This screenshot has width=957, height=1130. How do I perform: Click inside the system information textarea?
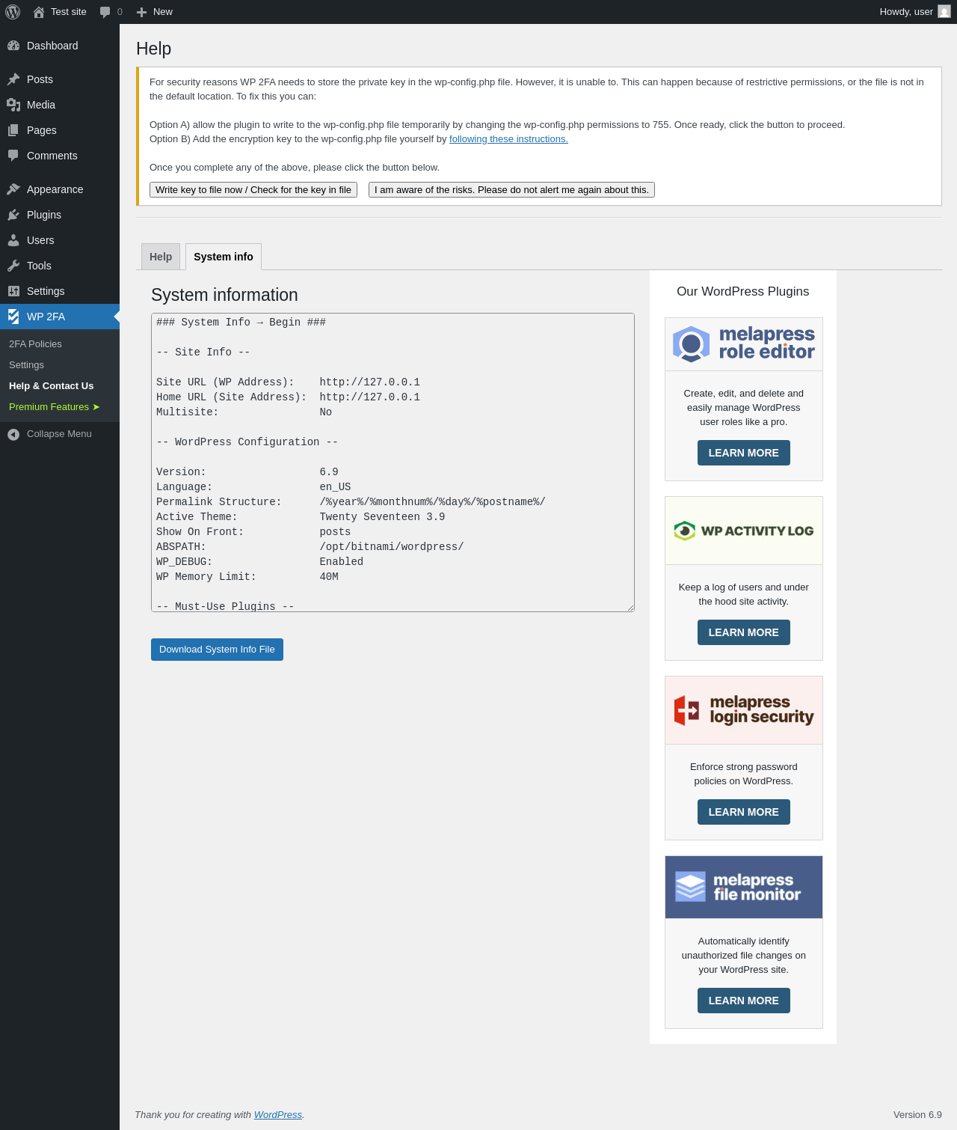(393, 462)
